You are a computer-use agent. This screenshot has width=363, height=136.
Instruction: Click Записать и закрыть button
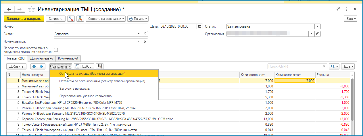(x=24, y=19)
